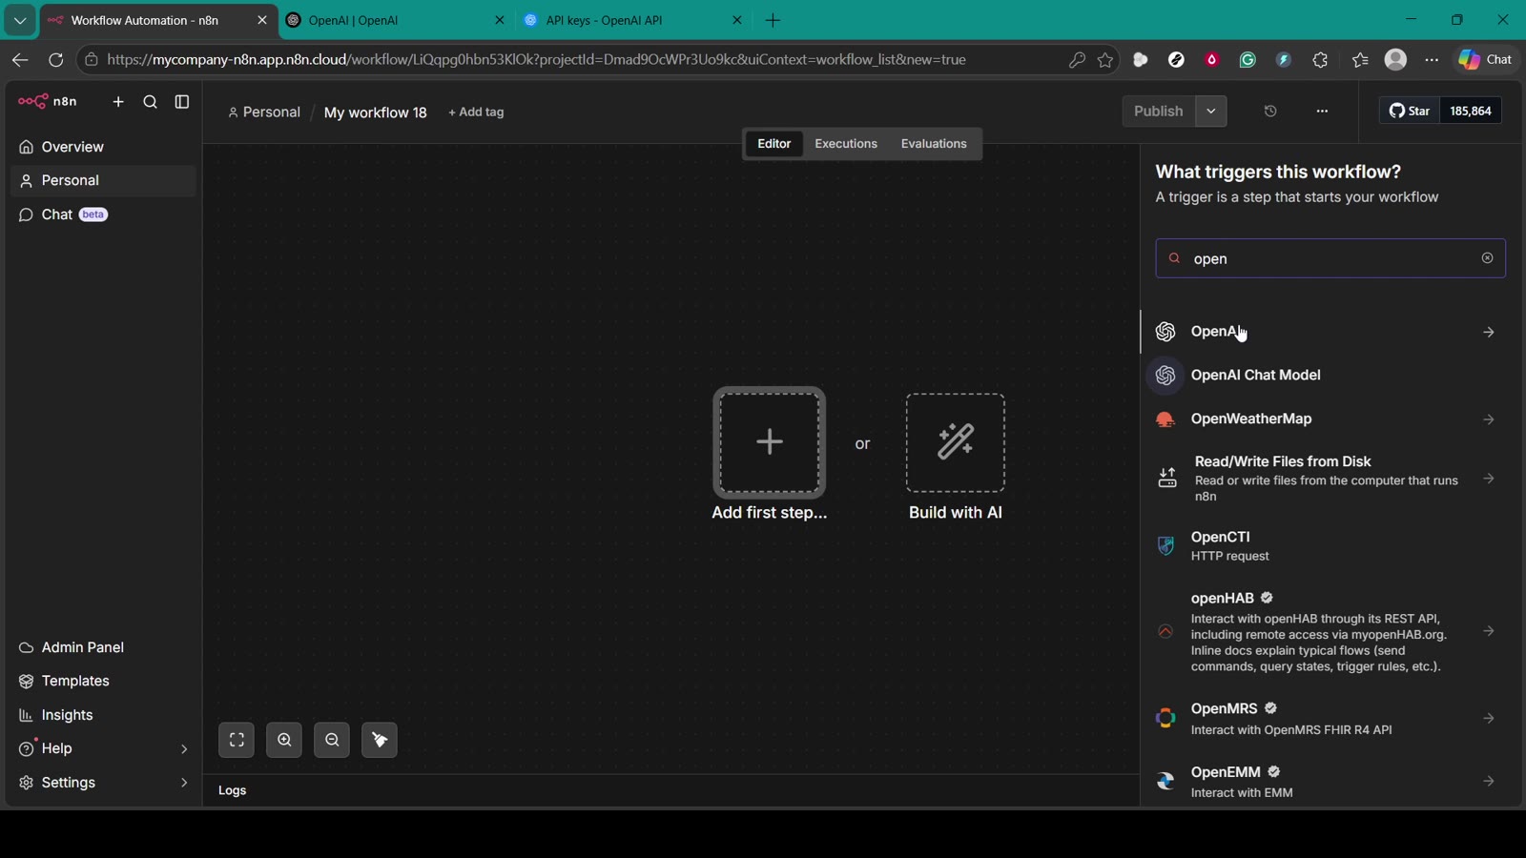1526x858 pixels.
Task: Open browser settings and more menu
Action: pyautogui.click(x=1432, y=60)
